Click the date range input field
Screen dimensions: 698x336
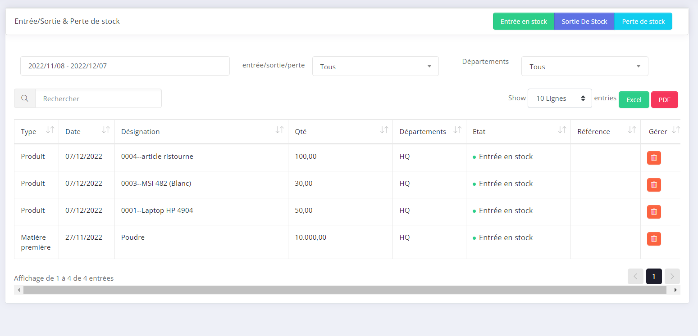[125, 66]
